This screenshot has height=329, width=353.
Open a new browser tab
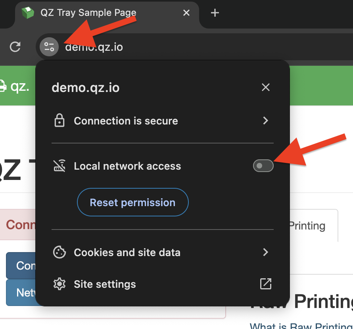coord(215,13)
